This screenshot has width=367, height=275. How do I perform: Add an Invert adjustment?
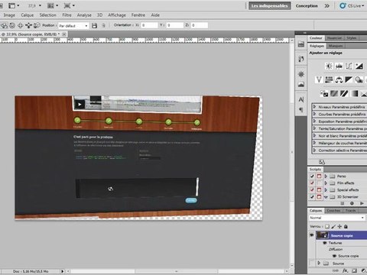[x=324, y=94]
